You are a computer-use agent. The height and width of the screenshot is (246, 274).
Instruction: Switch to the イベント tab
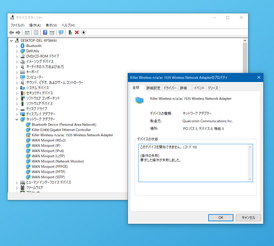(x=199, y=88)
